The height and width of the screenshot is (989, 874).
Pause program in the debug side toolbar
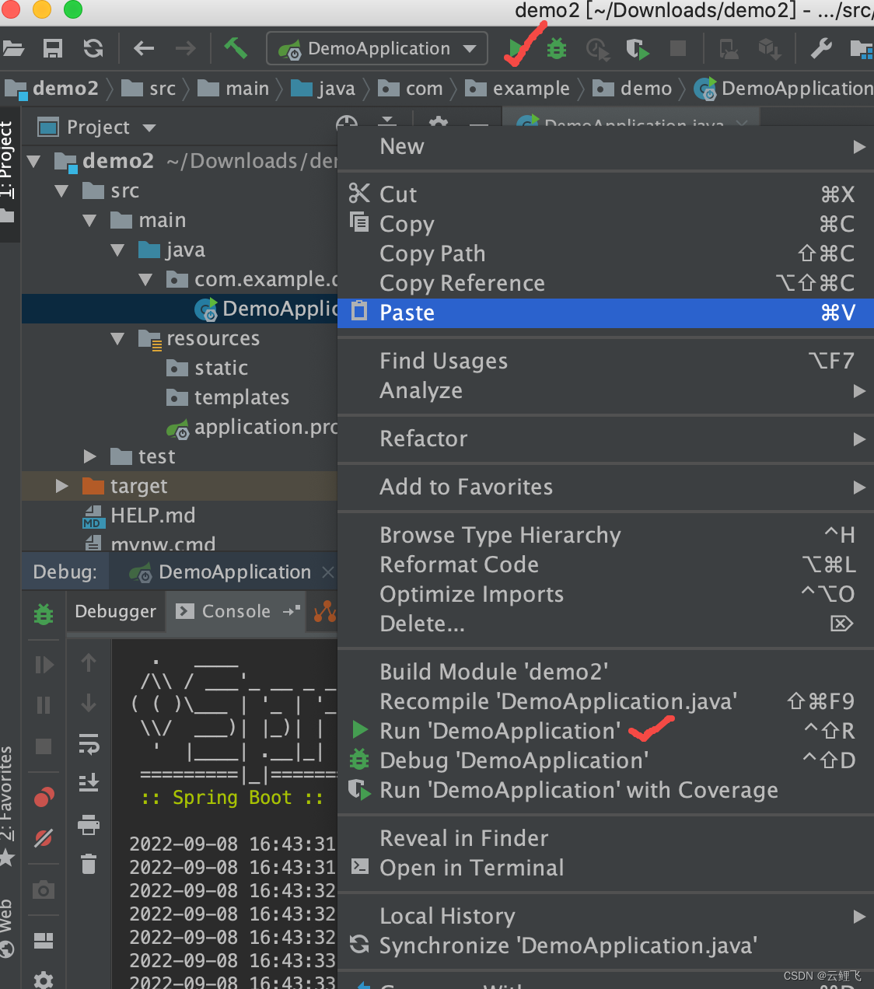click(44, 705)
